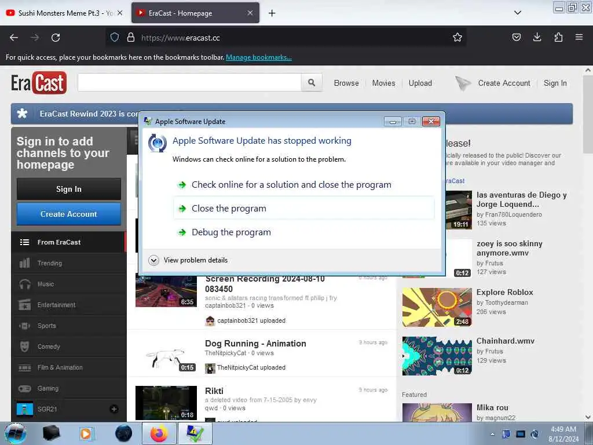
Task: Click the black Sign In sidebar button
Action: point(69,189)
